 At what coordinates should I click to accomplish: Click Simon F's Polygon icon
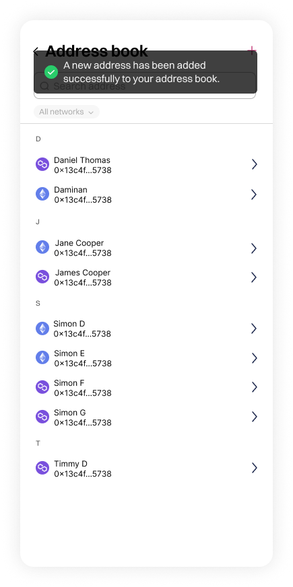42,387
